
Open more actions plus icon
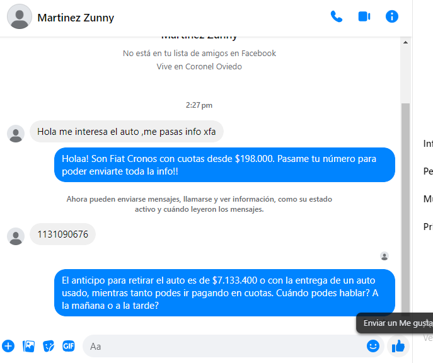coord(8,346)
